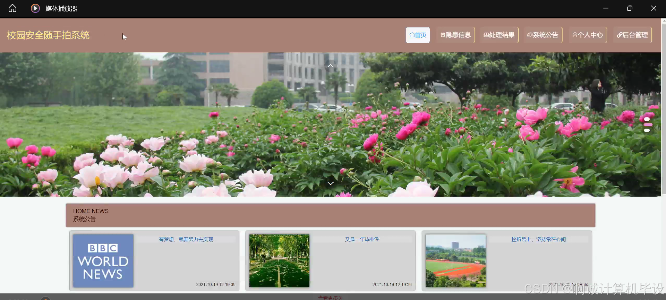666x300 pixels.
Task: Open 个人中心 menu item
Action: point(588,35)
